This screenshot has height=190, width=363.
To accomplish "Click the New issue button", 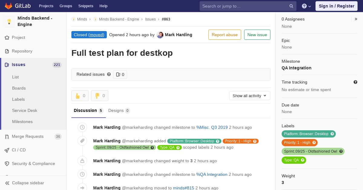I will point(257,35).
